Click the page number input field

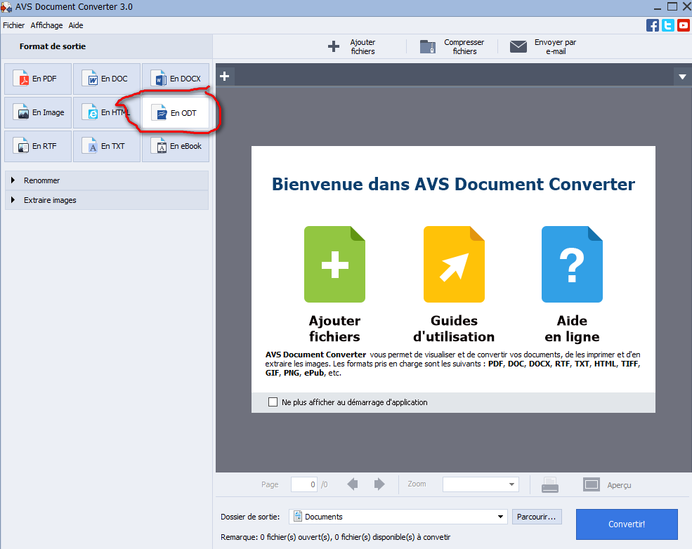(x=304, y=484)
